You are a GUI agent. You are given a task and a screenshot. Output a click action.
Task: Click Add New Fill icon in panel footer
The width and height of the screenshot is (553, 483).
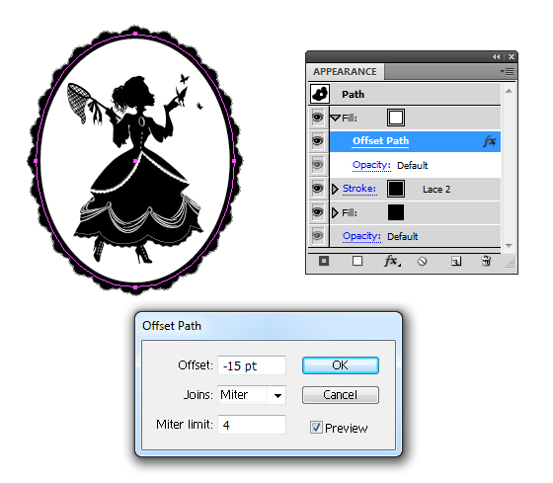[357, 261]
